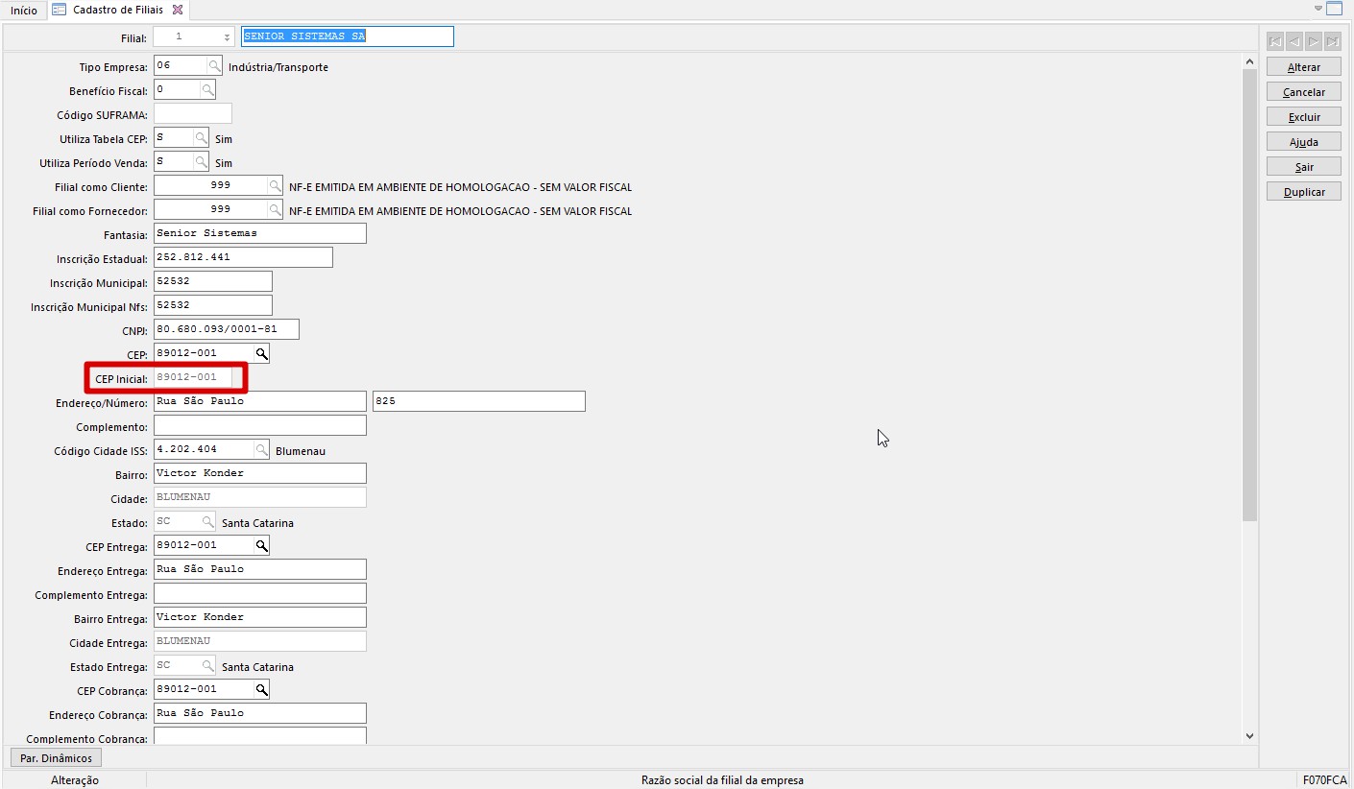Click the CEP Cobrança search icon

[261, 690]
